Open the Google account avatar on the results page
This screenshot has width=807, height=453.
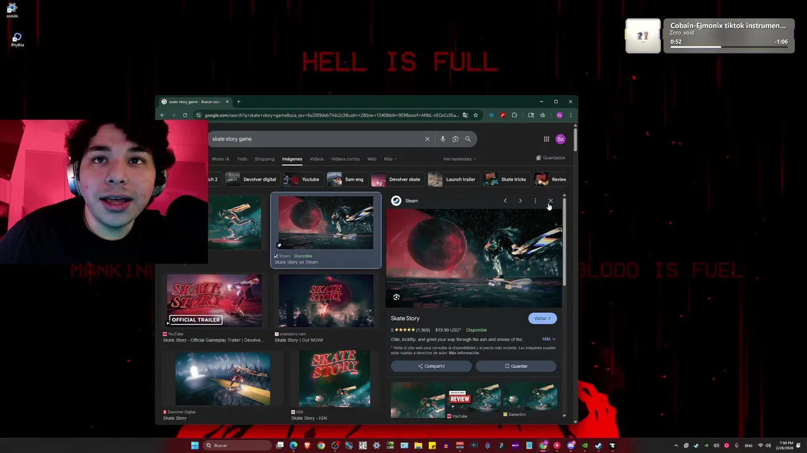[560, 139]
